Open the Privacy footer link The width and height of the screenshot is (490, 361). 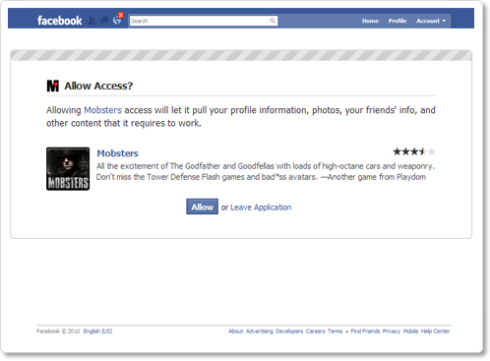click(x=392, y=331)
